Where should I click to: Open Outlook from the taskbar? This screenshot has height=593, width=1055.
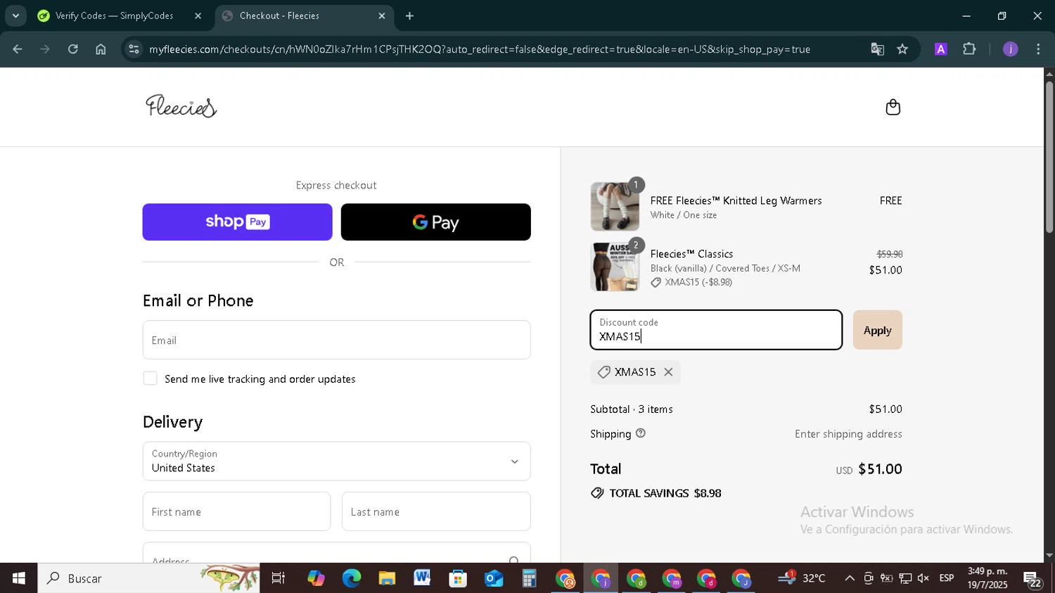coord(494,578)
